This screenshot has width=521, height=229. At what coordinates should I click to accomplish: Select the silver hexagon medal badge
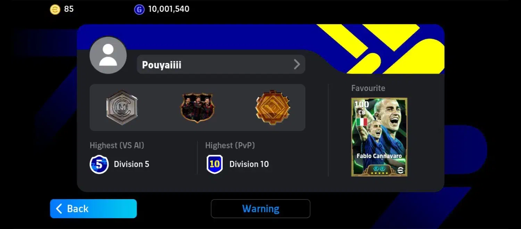click(x=122, y=107)
